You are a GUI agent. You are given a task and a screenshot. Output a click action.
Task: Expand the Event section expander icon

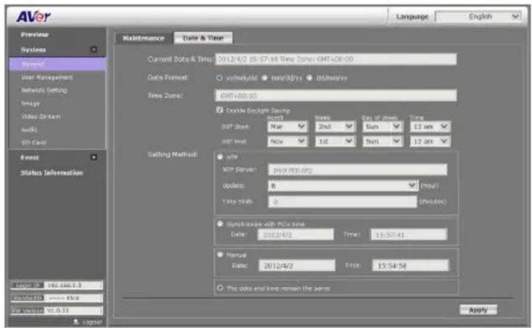point(94,157)
